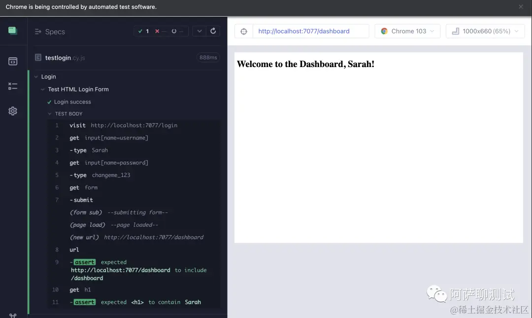Select the get input[name=username] command

(x=134, y=138)
